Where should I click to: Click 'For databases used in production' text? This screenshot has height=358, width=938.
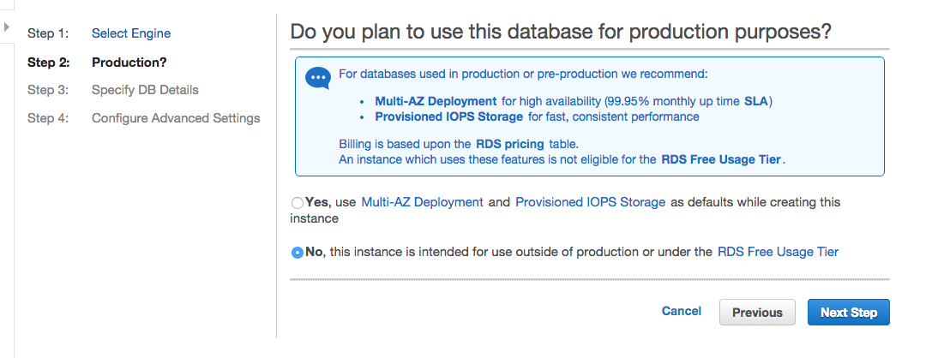click(x=523, y=75)
